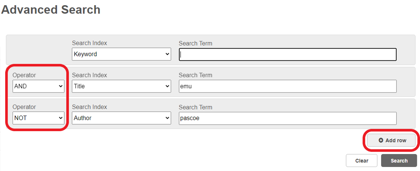Screen dimensions: 420x171
Task: Click the Advanced Search heading
Action: coord(51,10)
